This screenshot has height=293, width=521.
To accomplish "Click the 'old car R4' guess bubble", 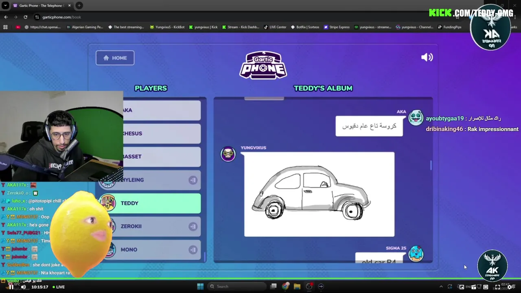I will click(x=379, y=258).
